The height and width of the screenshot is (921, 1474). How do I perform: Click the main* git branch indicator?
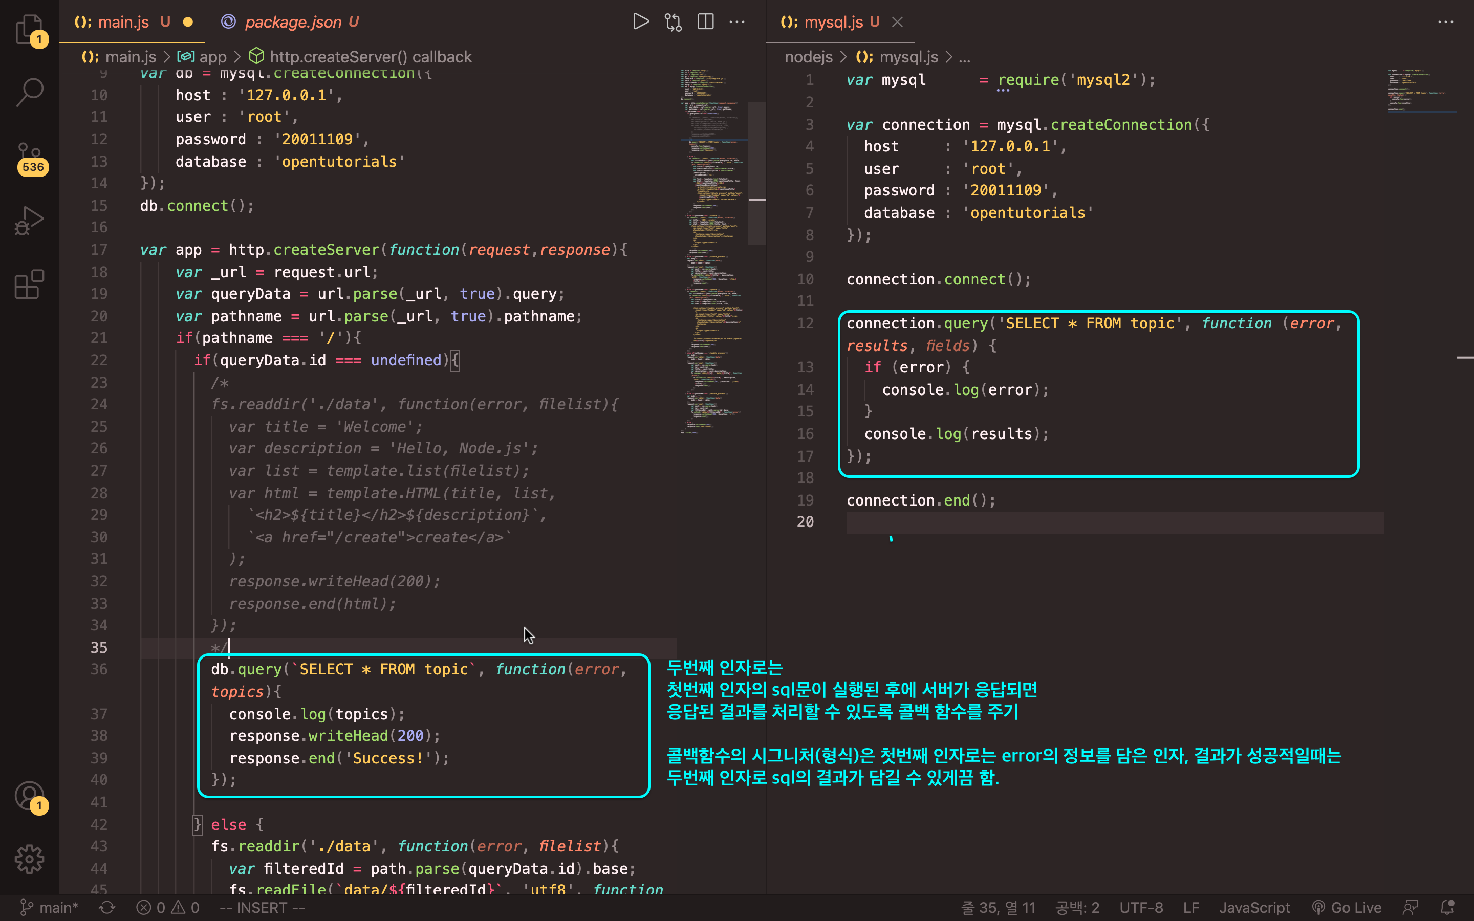coord(50,908)
